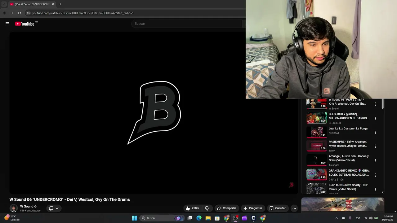Go back with the browser back arrow
Screen dimensions: 397x223
[4, 13]
